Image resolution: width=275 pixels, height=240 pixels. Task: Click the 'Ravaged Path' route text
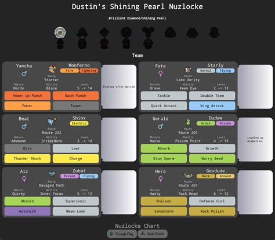point(52,186)
